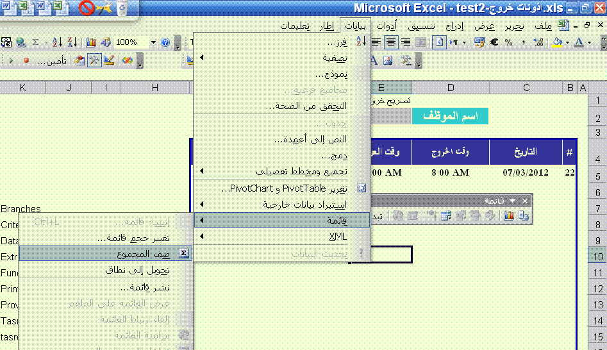Click the Align Right icon
The height and width of the screenshot is (350, 607).
click(x=406, y=42)
